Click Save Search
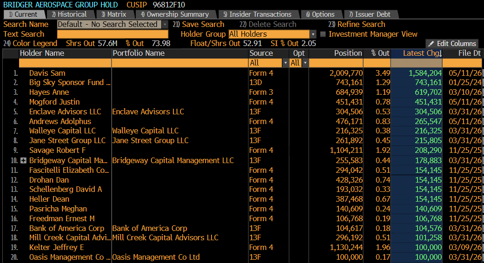This screenshot has width=484, height=263. point(199,24)
